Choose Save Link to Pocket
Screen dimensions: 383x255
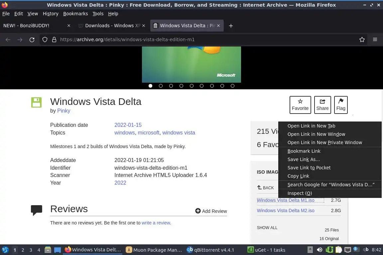tap(330, 168)
